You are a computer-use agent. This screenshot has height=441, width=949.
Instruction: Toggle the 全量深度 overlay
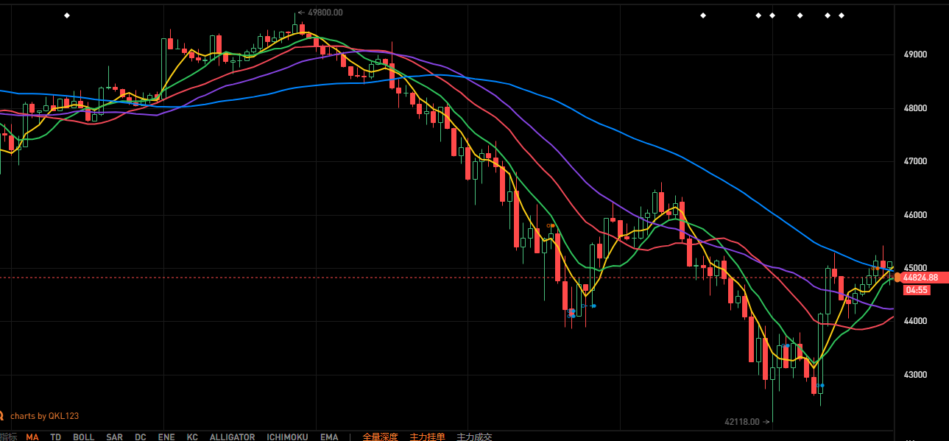pos(380,437)
